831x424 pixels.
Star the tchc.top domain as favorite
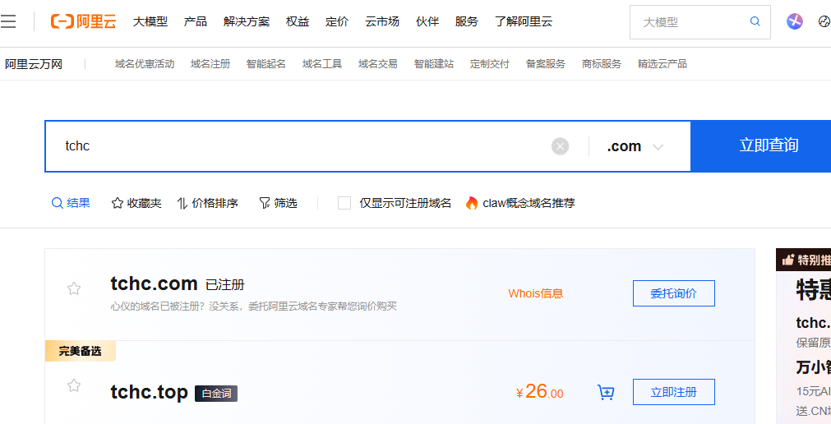coord(74,385)
